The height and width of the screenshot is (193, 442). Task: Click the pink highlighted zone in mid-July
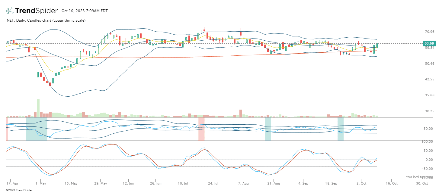coord(201,129)
